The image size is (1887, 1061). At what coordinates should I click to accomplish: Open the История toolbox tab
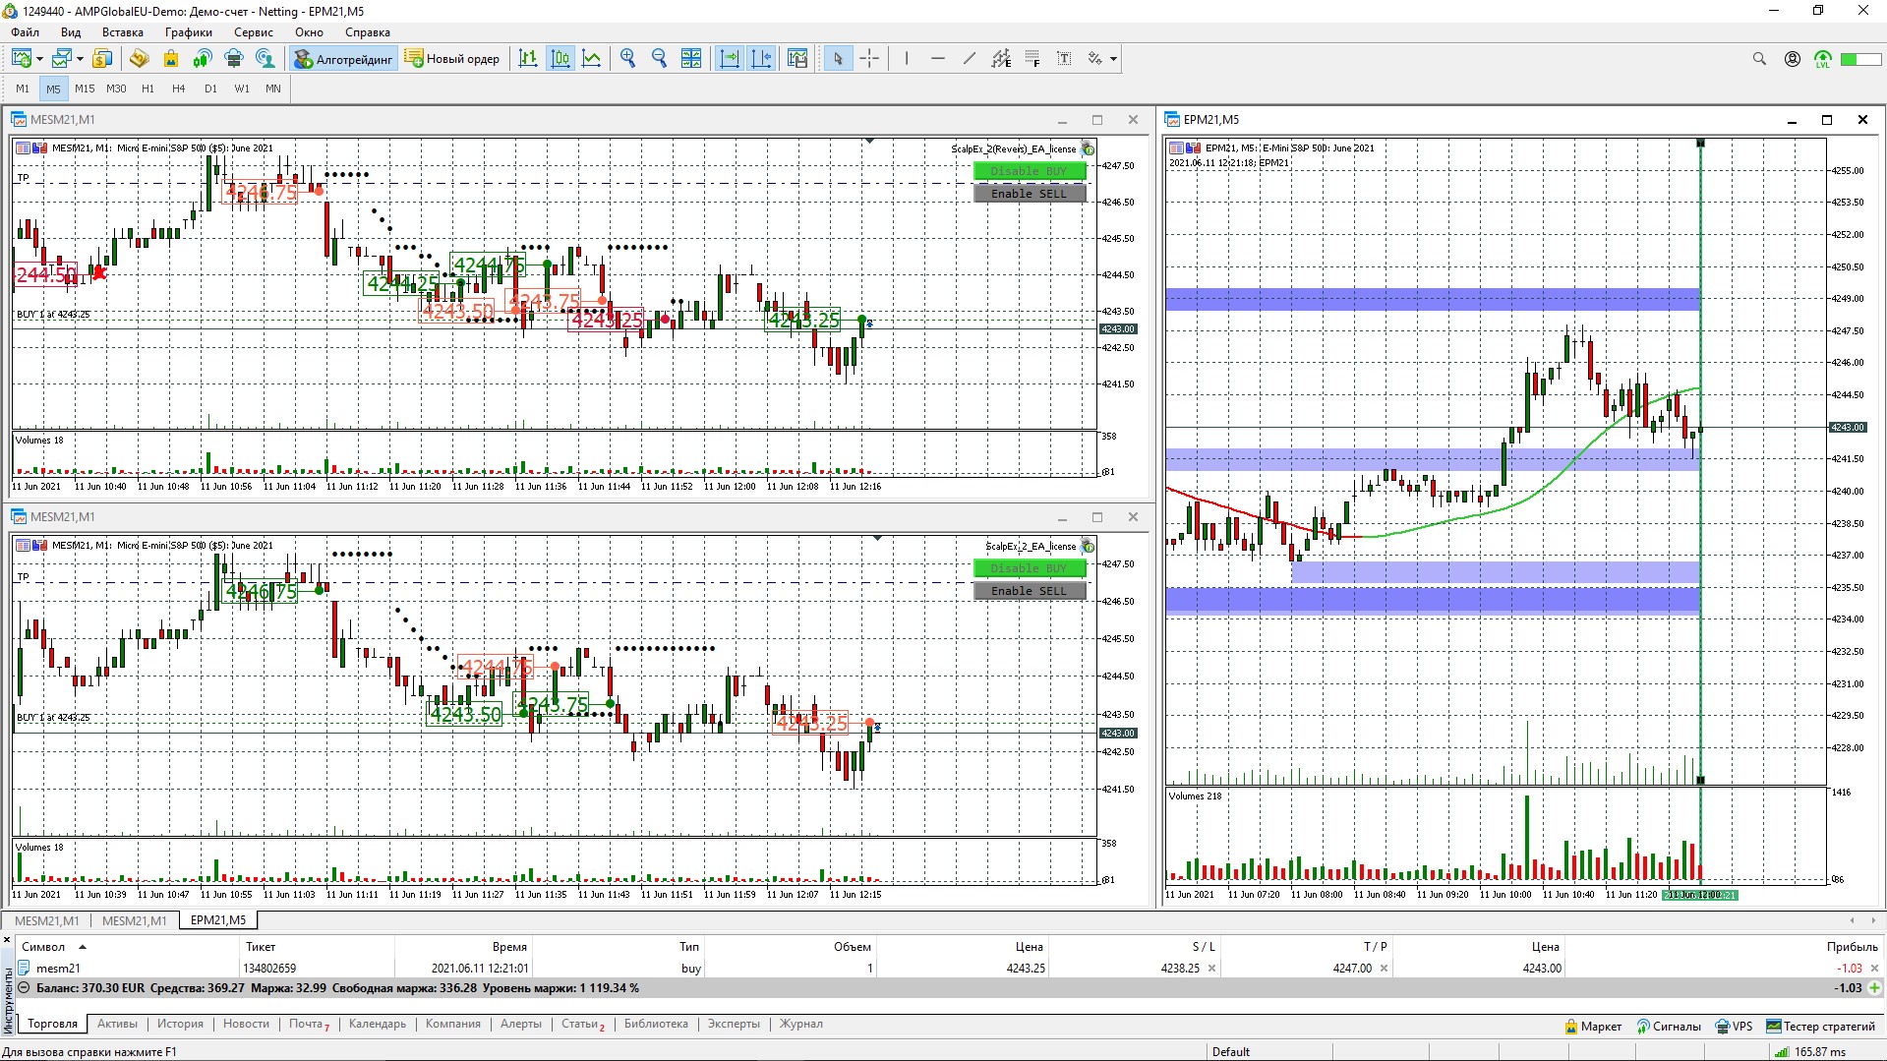[180, 1024]
